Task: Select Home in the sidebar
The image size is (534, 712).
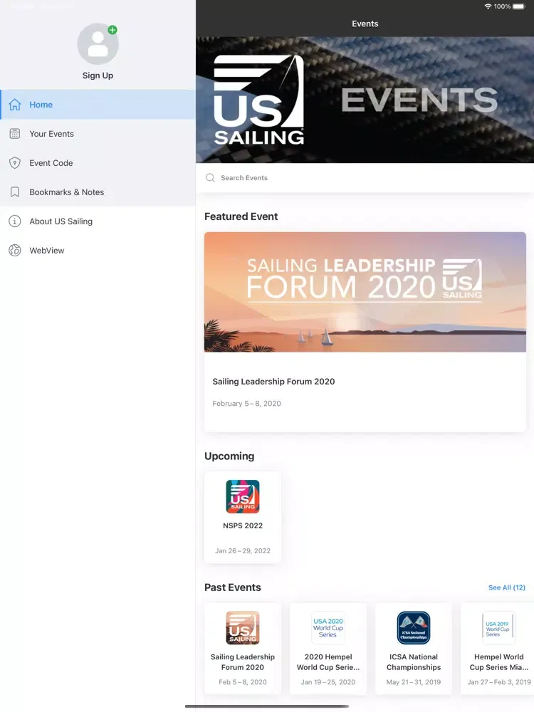Action: pos(98,105)
